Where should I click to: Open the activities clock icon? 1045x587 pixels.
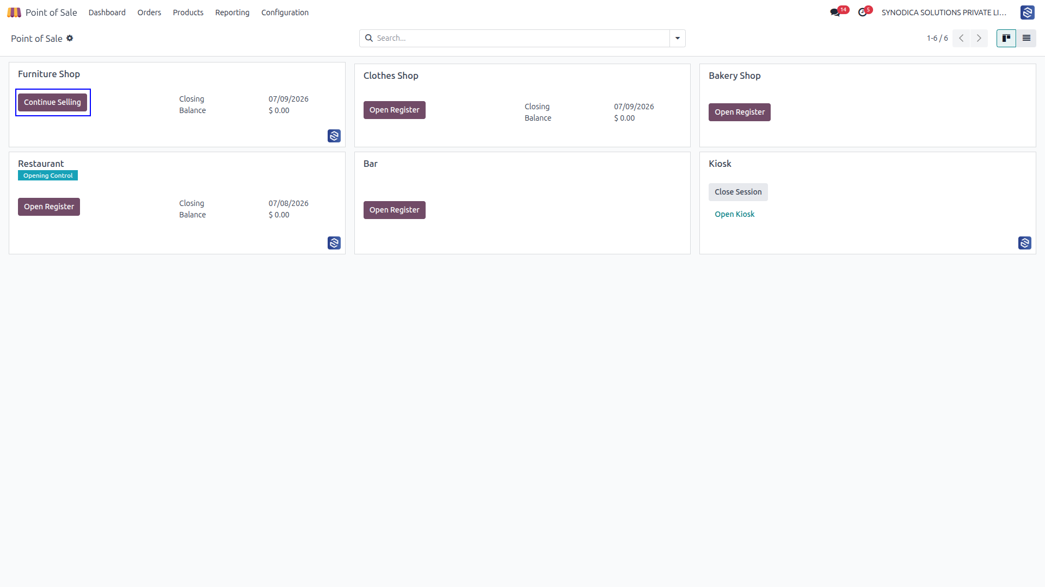(862, 13)
